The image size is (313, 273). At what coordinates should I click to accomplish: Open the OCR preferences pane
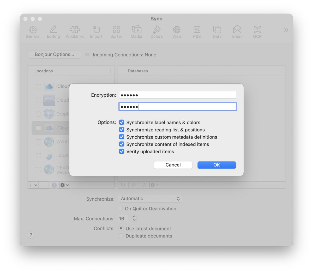(x=257, y=32)
